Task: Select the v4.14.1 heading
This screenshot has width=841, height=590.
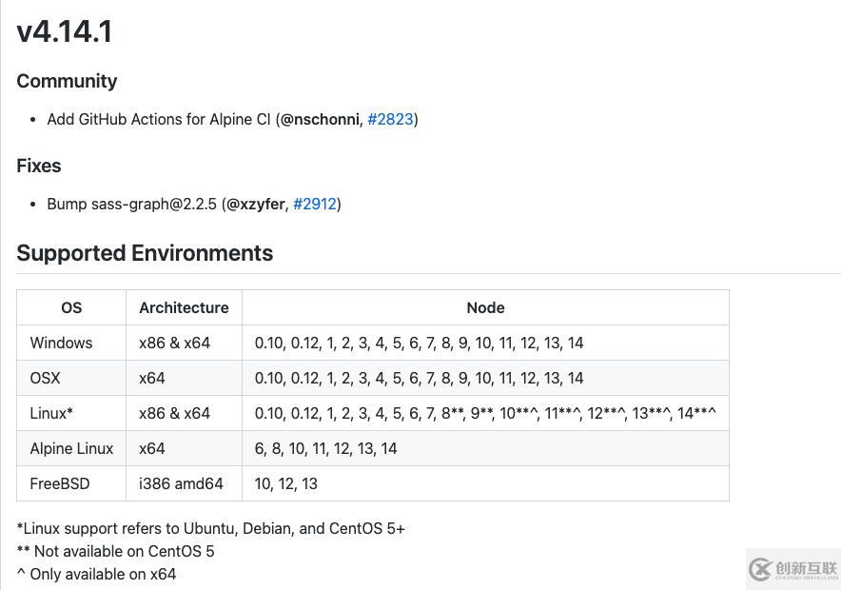Action: click(x=64, y=31)
